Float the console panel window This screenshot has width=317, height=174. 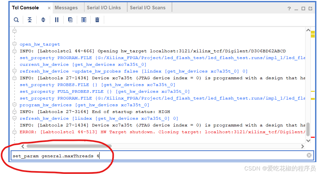310,8
